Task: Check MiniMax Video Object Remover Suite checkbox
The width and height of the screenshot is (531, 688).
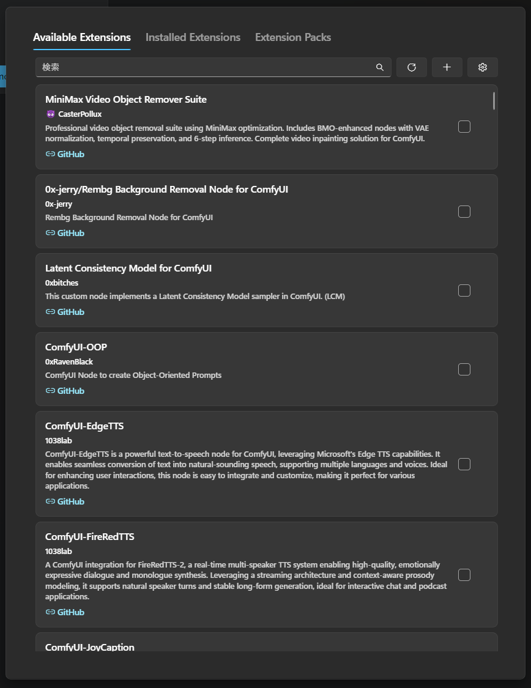Action: [464, 127]
